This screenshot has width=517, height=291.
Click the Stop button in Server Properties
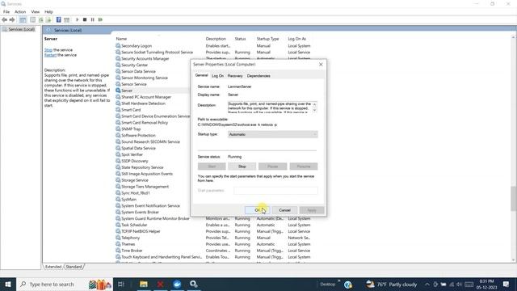[242, 167]
